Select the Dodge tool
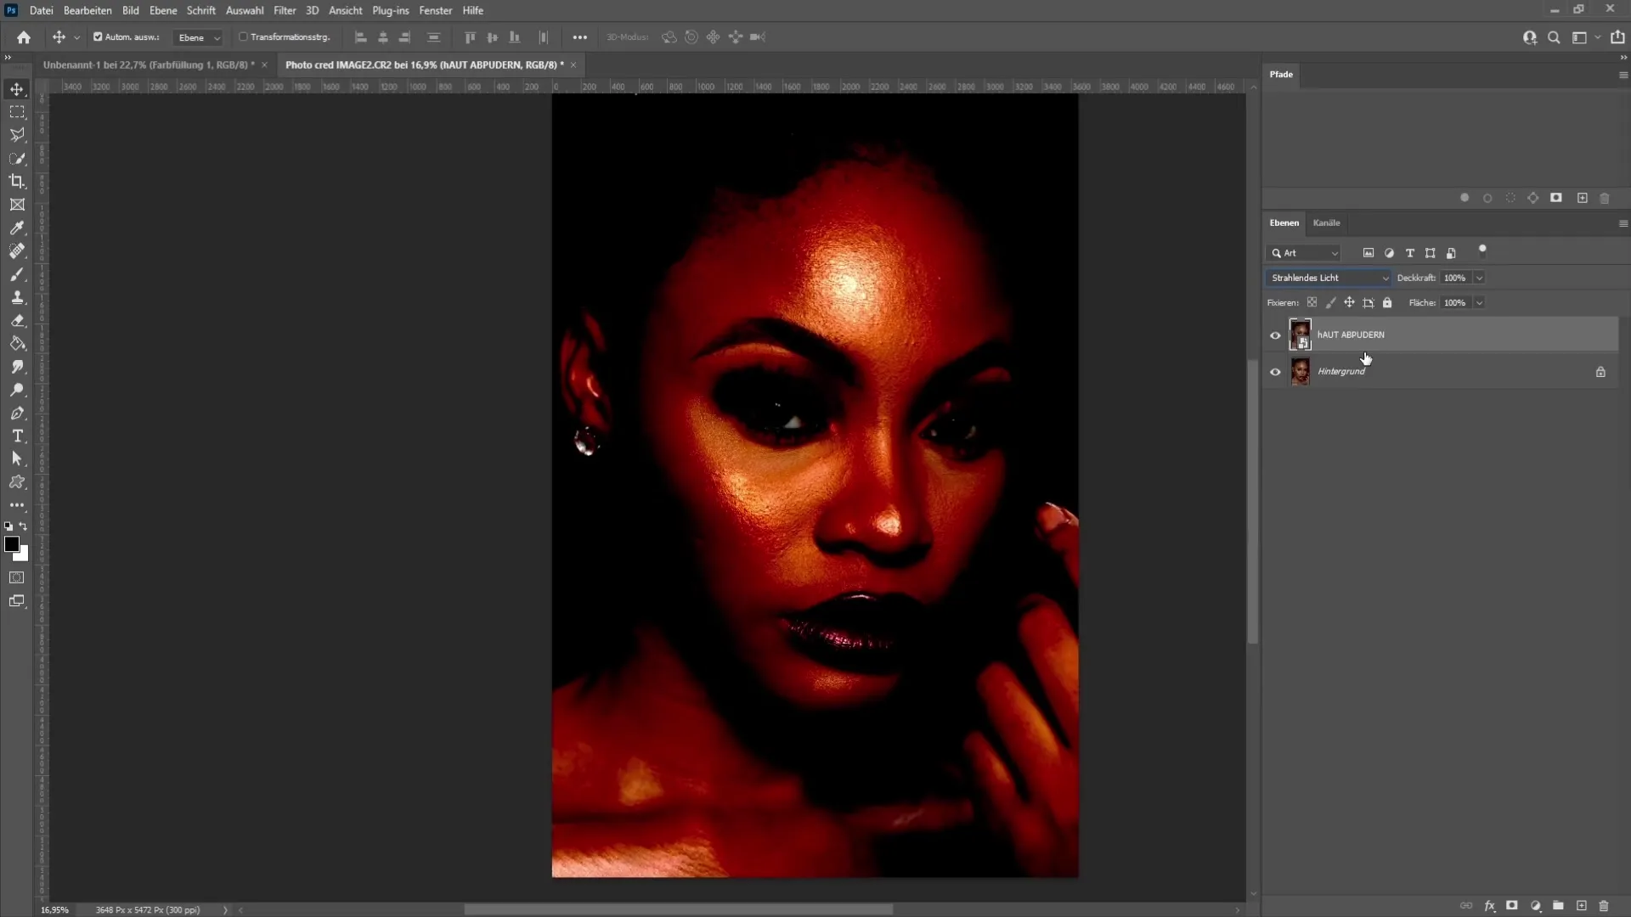1631x917 pixels. (x=17, y=390)
